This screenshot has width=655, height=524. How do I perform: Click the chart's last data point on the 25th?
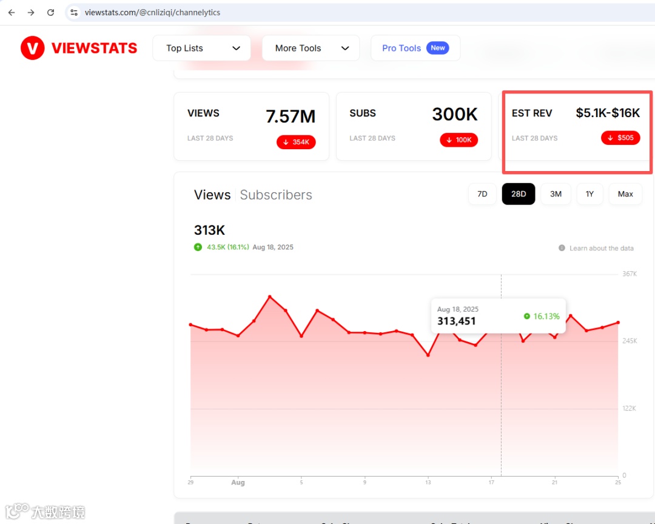(x=618, y=323)
